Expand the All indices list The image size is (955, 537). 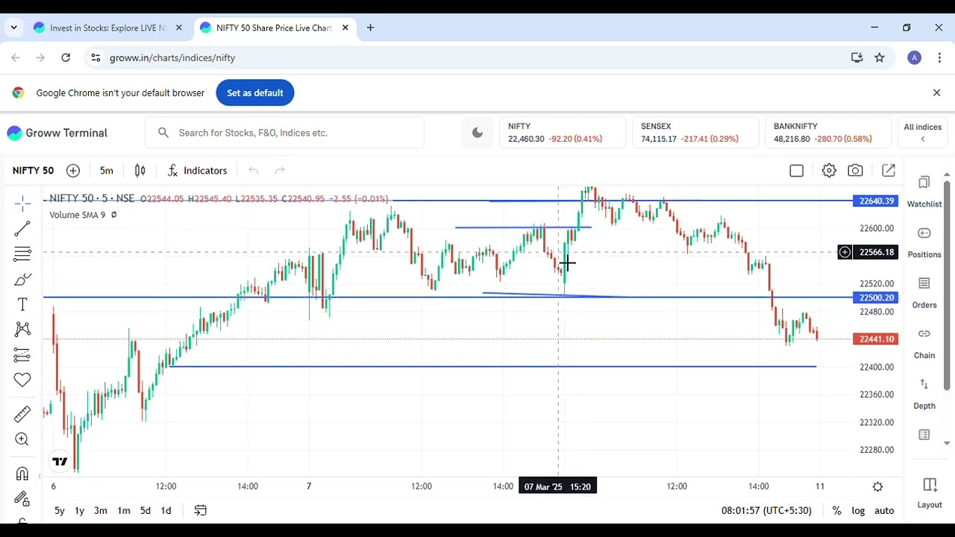point(923,133)
